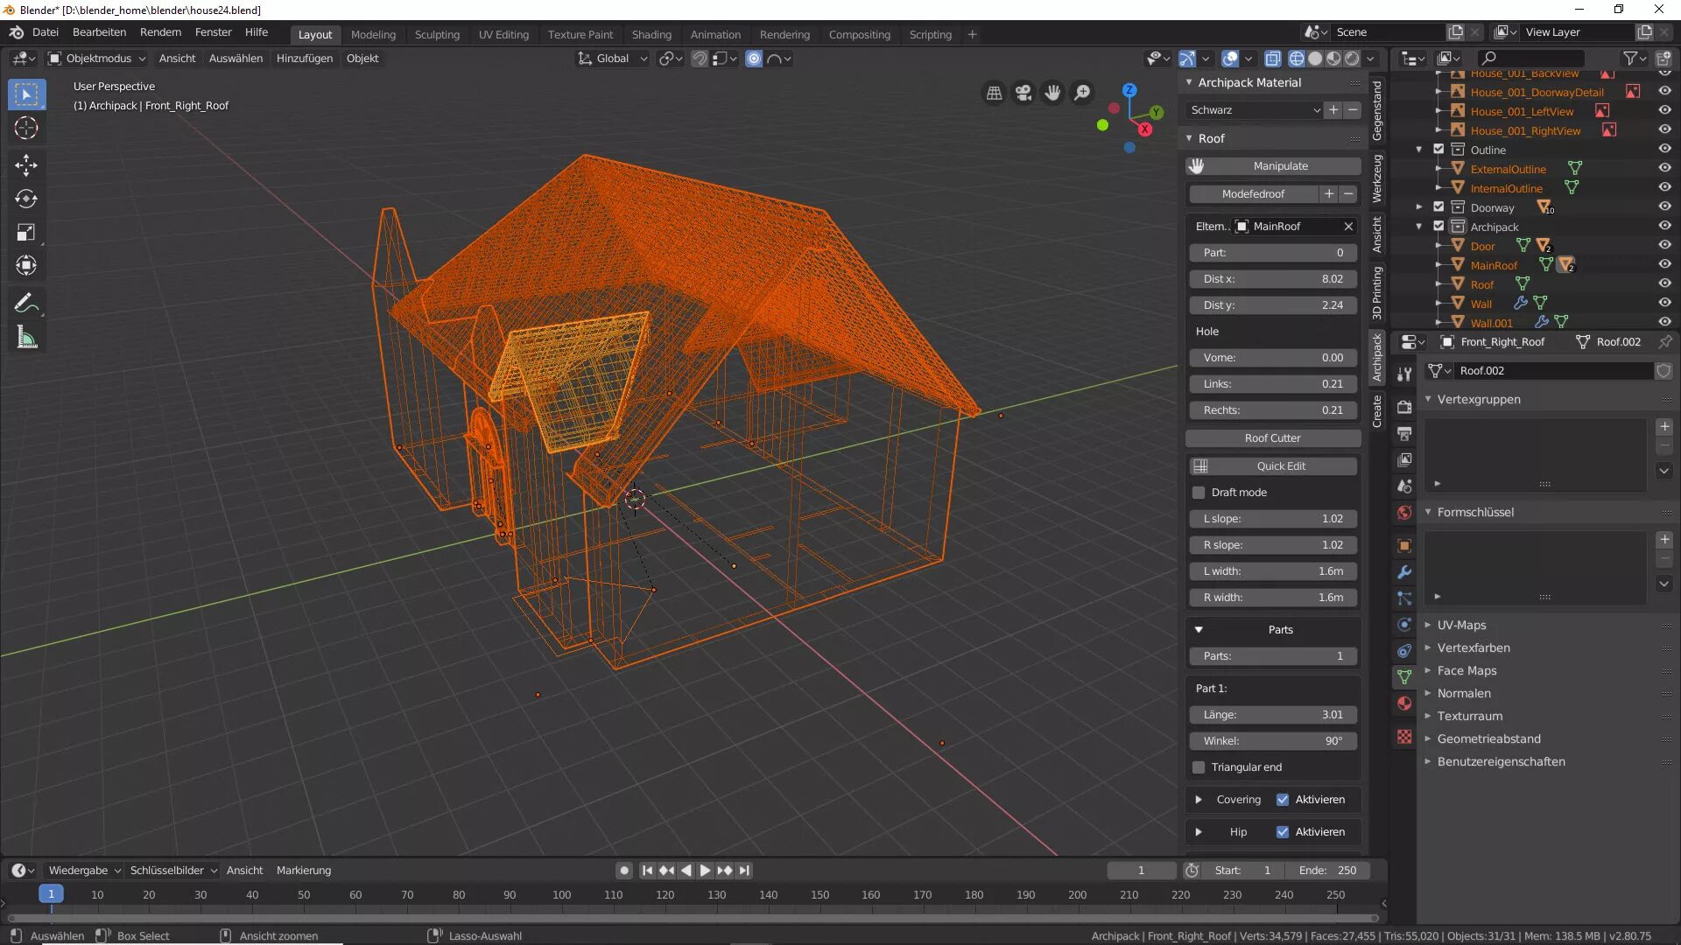Select the Rotate tool

[x=26, y=199]
